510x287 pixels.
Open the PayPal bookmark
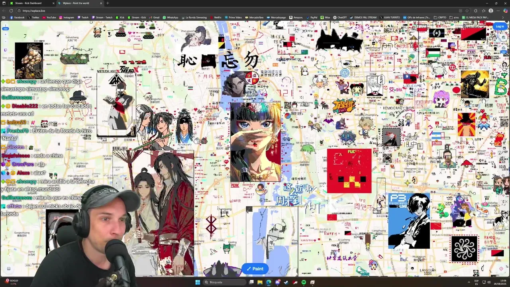click(x=312, y=18)
